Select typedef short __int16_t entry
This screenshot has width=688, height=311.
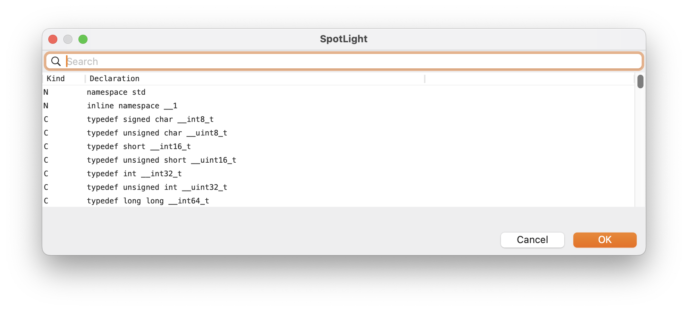338,146
